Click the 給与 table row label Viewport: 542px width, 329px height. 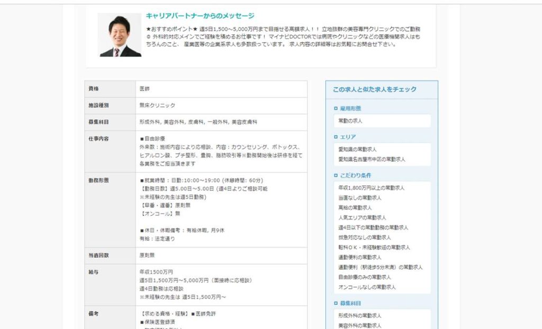coord(94,272)
